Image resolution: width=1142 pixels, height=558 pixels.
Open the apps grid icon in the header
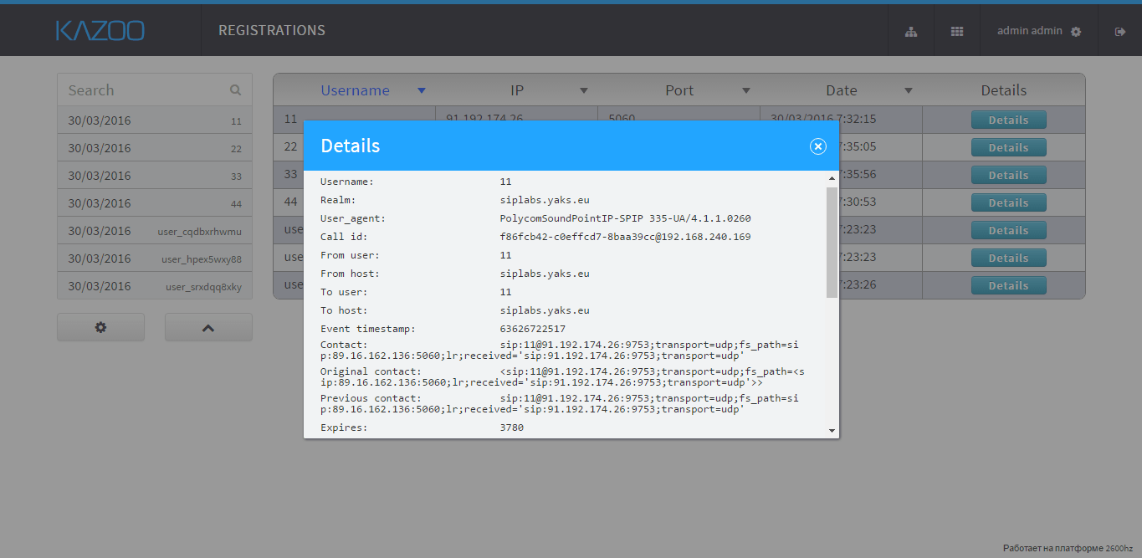[x=957, y=32]
